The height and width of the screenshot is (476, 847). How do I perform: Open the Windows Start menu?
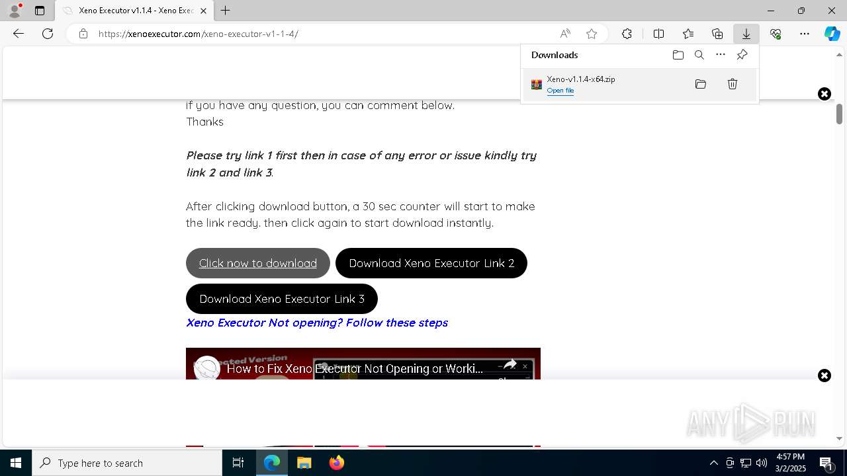[16, 463]
